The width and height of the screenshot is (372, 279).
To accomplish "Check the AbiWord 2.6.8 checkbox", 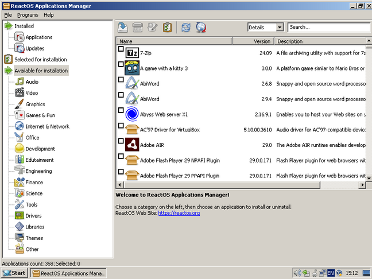I will click(x=121, y=79).
